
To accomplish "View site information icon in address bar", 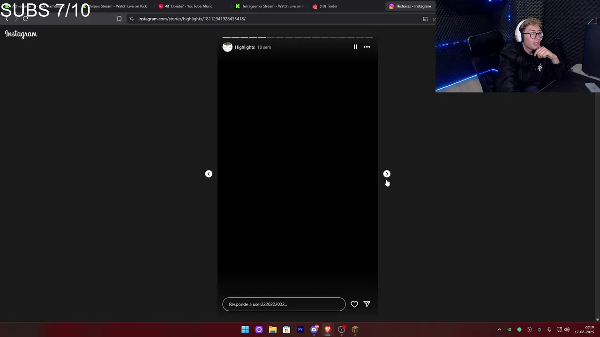I will [131, 19].
